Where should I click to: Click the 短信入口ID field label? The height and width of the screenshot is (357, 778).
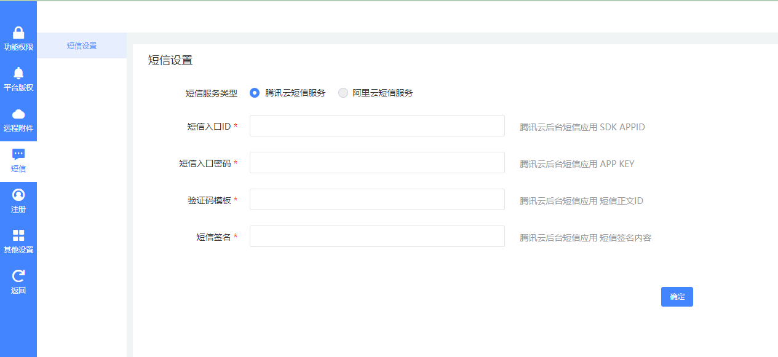[209, 127]
